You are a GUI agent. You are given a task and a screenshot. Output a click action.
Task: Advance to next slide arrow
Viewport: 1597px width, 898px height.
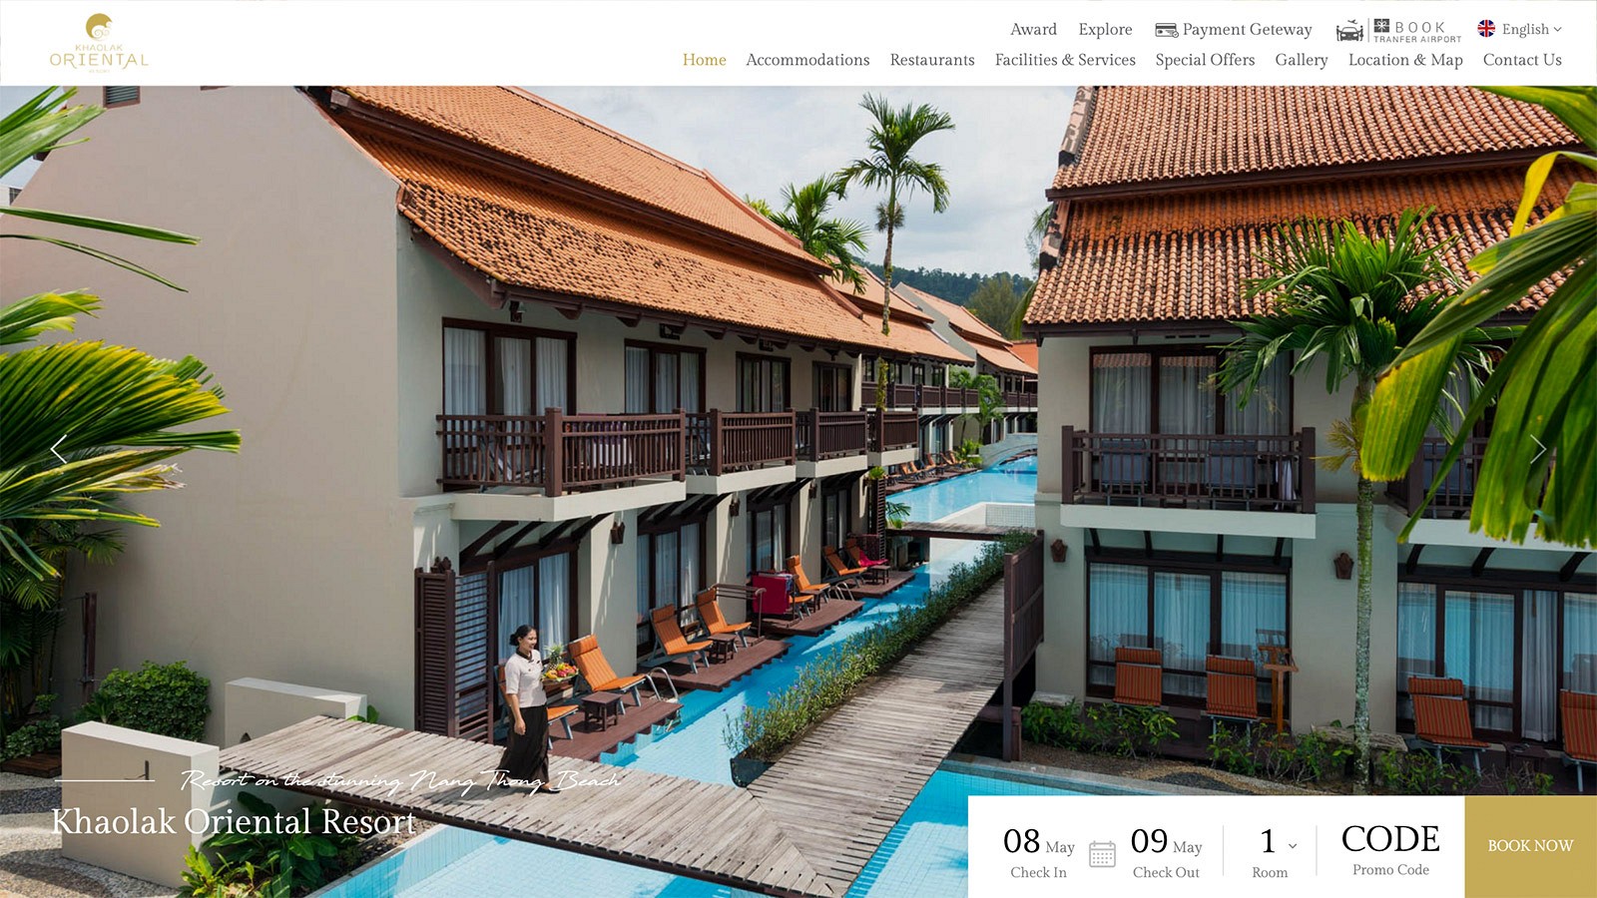click(1538, 450)
